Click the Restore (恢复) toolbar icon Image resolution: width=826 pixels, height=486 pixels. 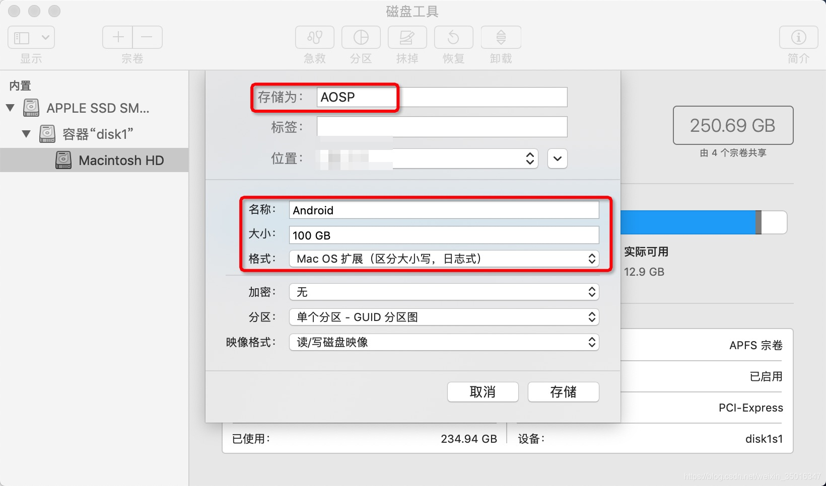(x=454, y=37)
